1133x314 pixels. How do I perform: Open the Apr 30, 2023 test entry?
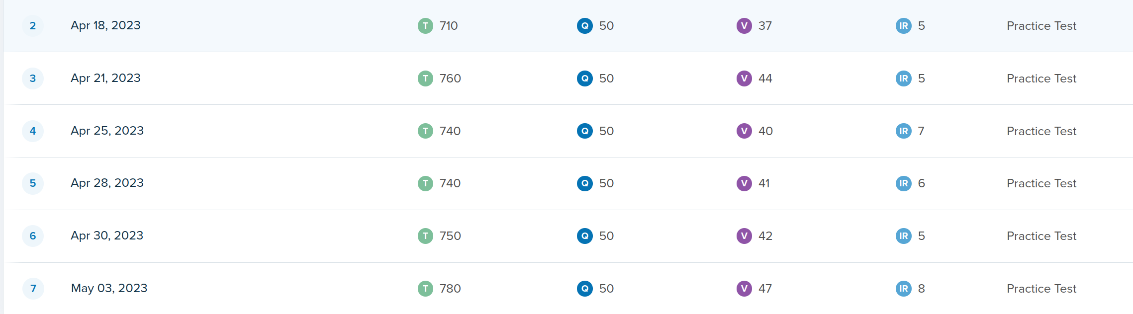click(x=107, y=236)
